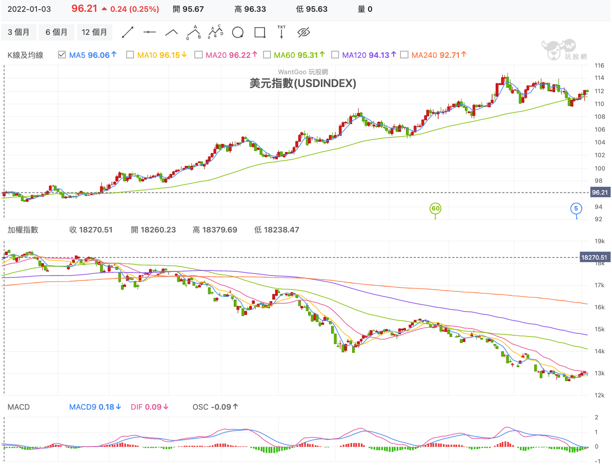Enable the MA10 moving average checkbox

tap(130, 55)
